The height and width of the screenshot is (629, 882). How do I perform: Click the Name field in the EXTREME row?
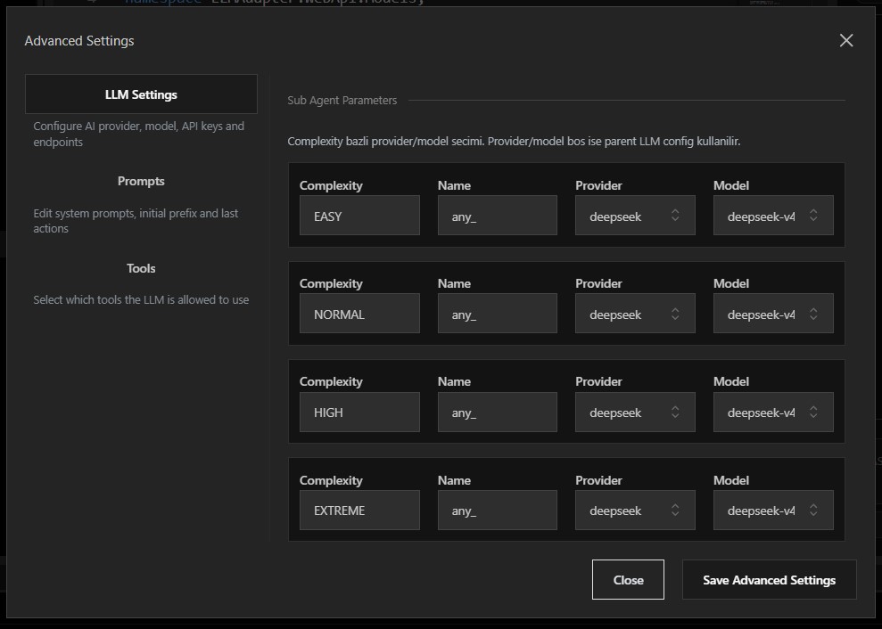tap(498, 510)
